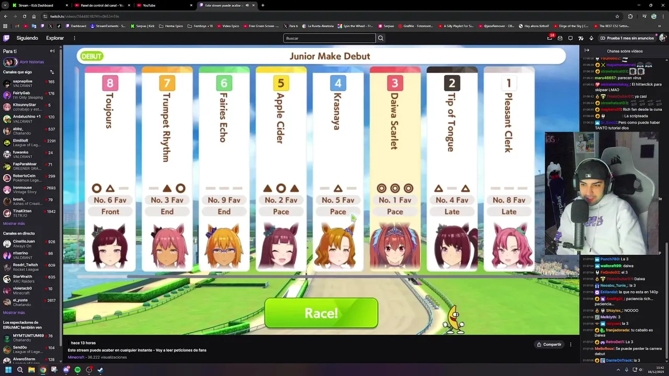Collapse the video chat panel

coord(586,51)
